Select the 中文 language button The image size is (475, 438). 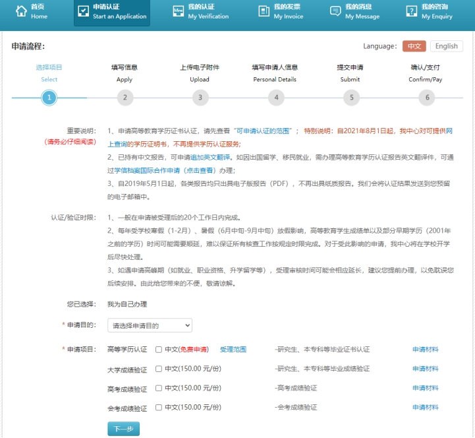pyautogui.click(x=414, y=46)
